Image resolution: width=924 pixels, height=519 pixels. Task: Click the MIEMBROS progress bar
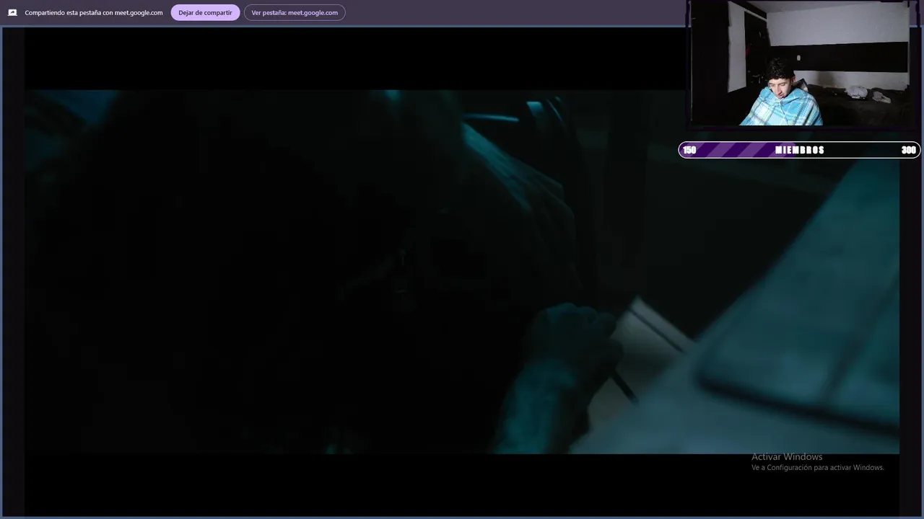click(x=799, y=150)
